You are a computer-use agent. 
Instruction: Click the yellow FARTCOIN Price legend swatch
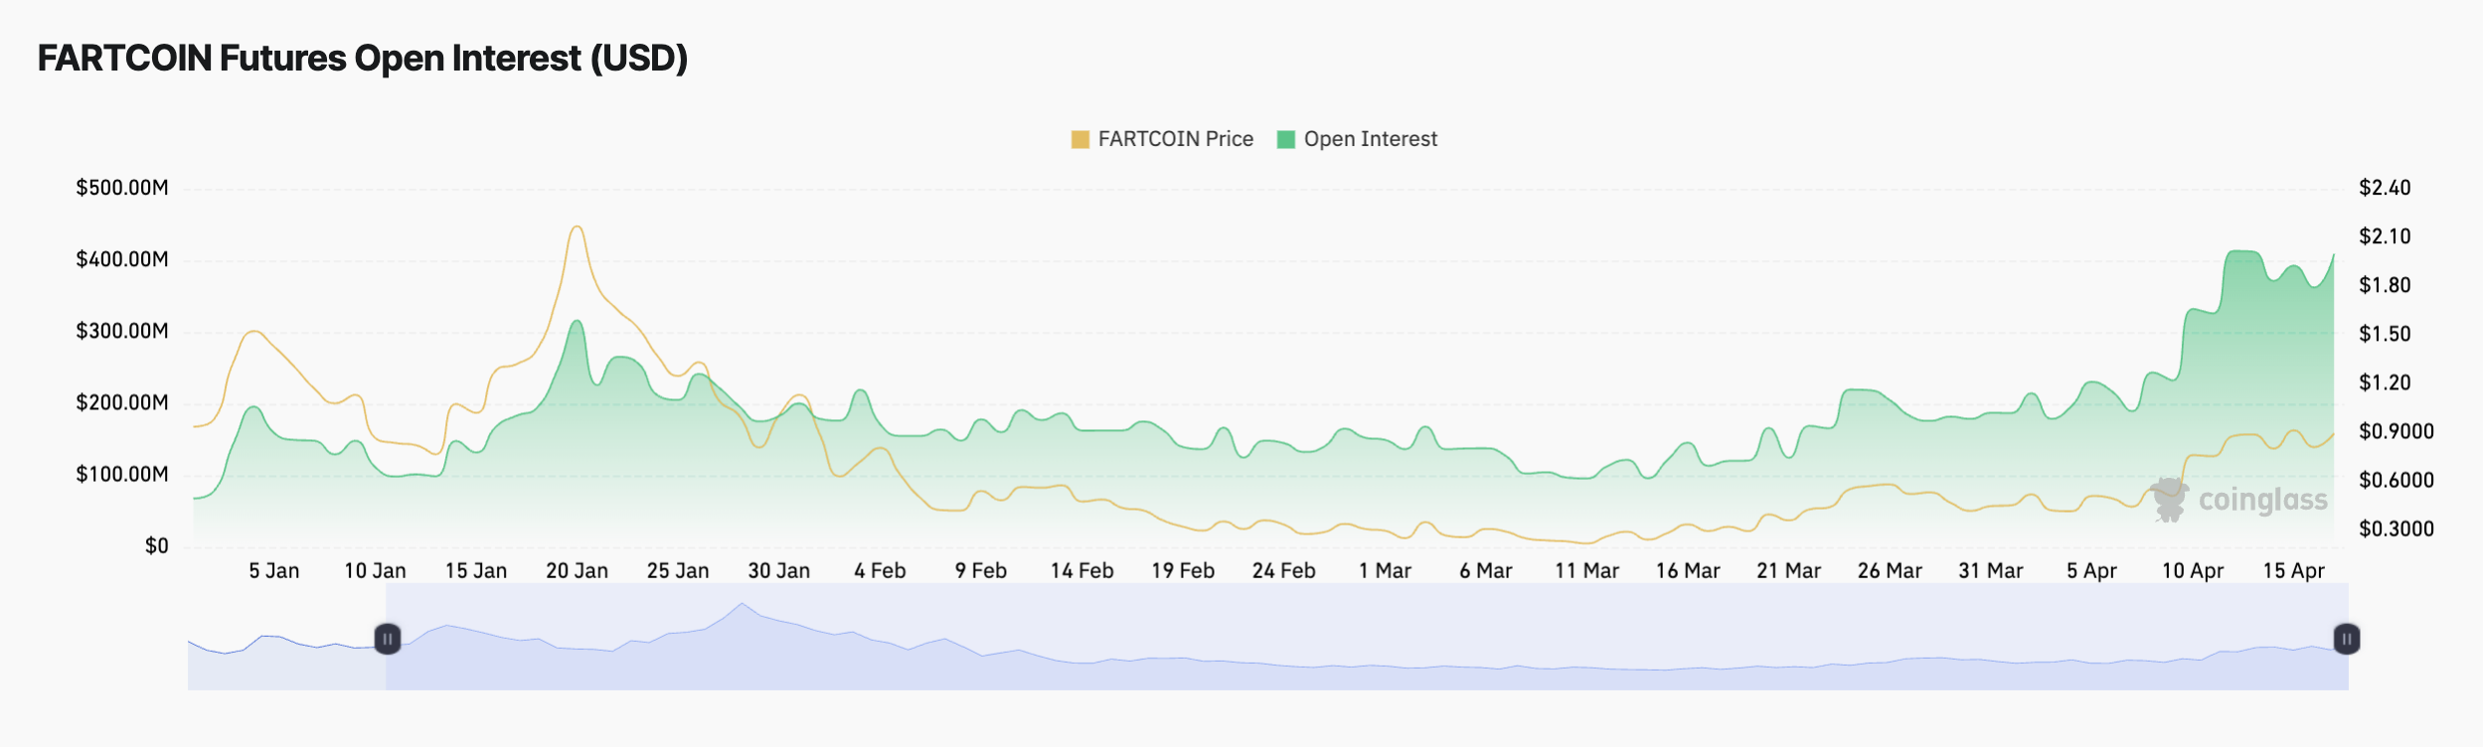1079,139
